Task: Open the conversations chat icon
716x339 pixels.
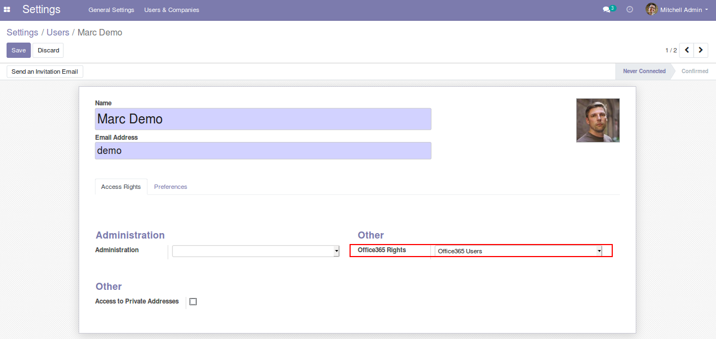Action: (606, 10)
